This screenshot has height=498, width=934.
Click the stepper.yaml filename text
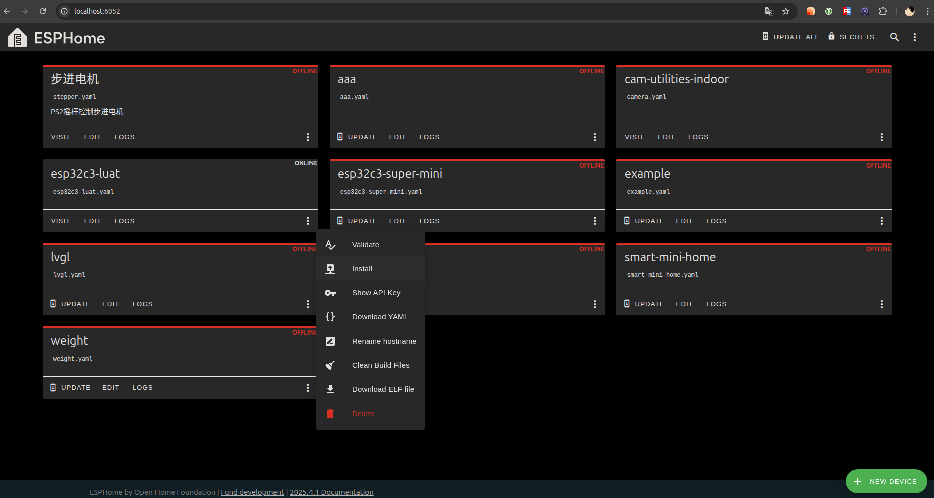tap(74, 97)
